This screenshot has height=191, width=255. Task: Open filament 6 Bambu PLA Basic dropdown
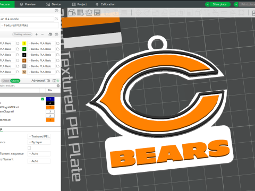pos(41,55)
